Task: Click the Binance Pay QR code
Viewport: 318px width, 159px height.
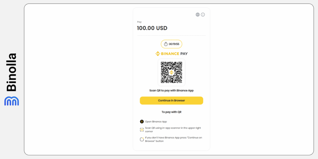Action: tap(171, 72)
